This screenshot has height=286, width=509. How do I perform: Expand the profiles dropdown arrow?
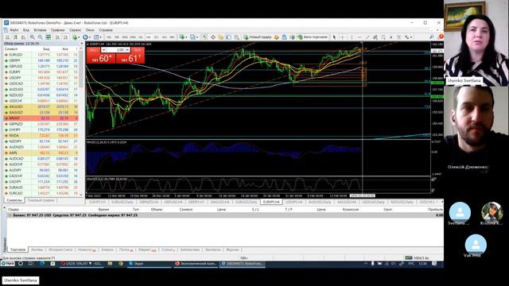(197, 37)
